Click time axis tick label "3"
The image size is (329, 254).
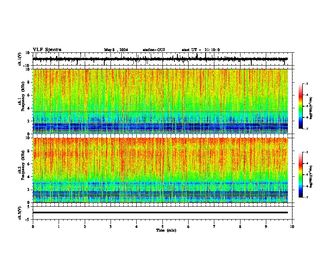pos(110,227)
